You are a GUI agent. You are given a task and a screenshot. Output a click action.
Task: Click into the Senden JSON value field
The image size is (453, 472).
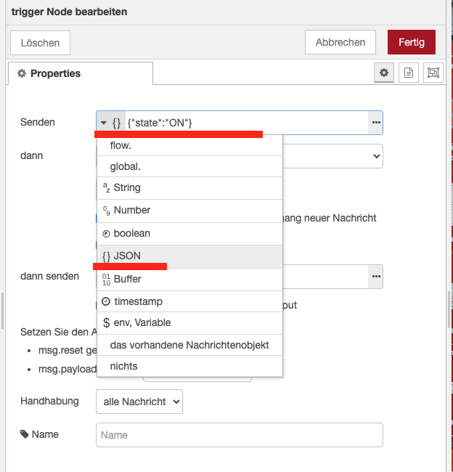point(245,123)
